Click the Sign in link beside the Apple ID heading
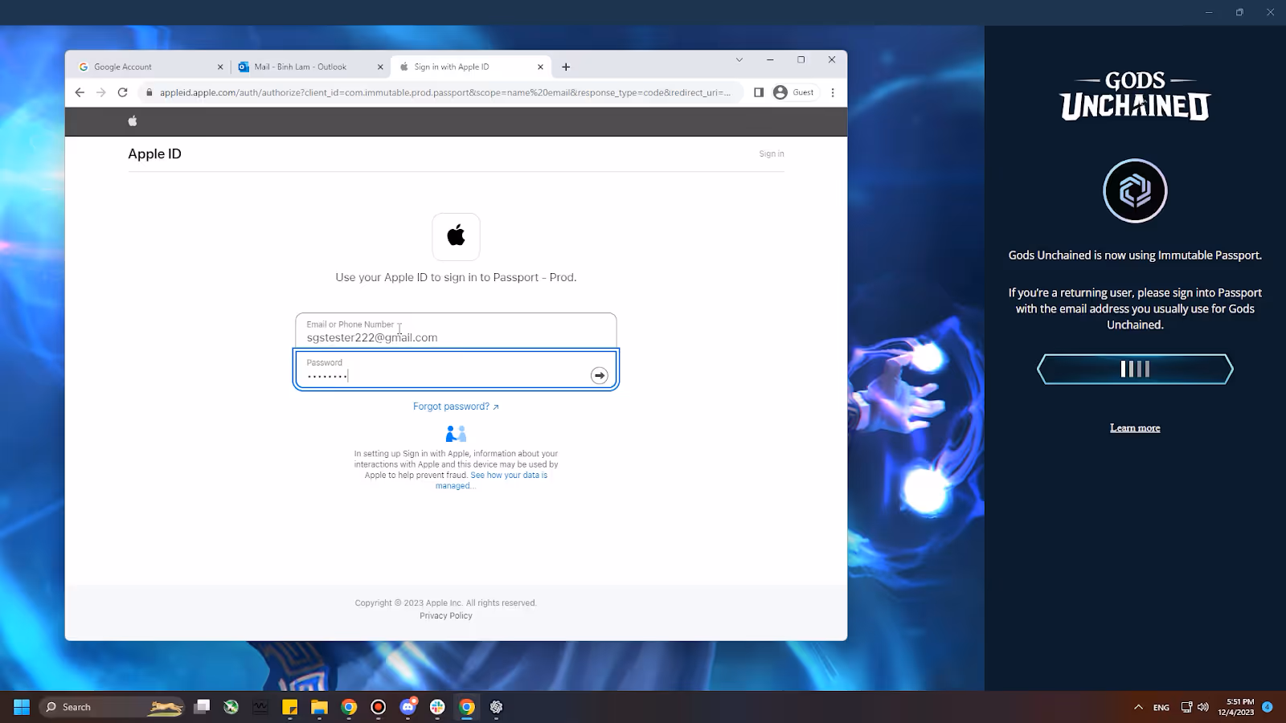The image size is (1286, 723). click(x=772, y=153)
